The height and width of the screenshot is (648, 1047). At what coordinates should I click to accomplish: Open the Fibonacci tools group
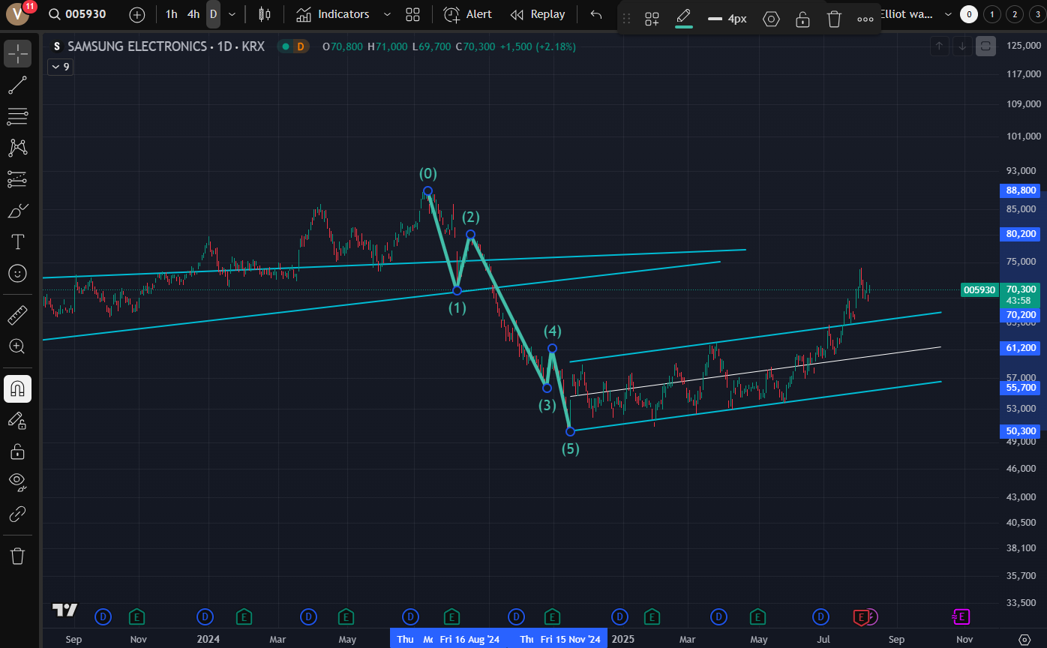click(17, 116)
